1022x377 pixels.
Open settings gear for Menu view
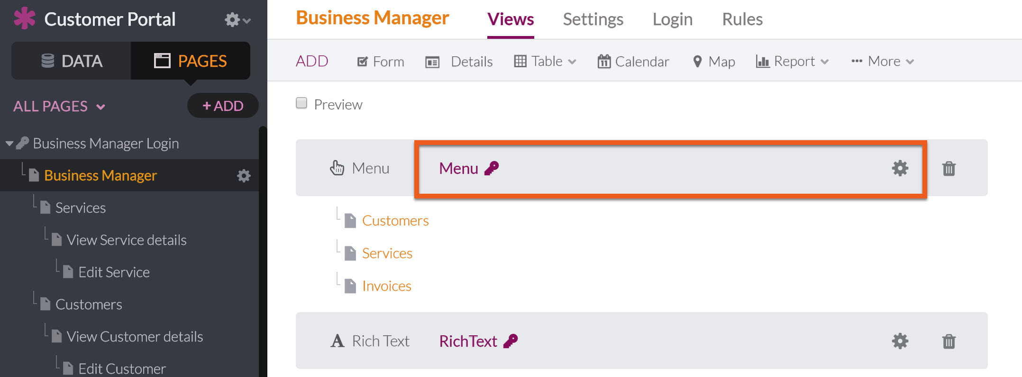900,168
